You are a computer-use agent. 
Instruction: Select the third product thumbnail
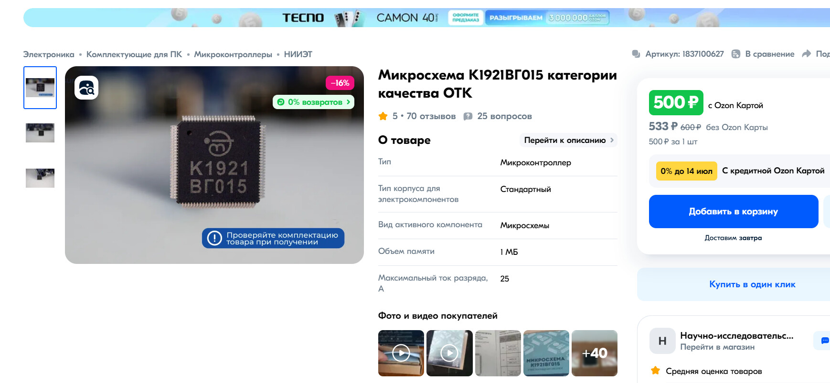tap(40, 178)
